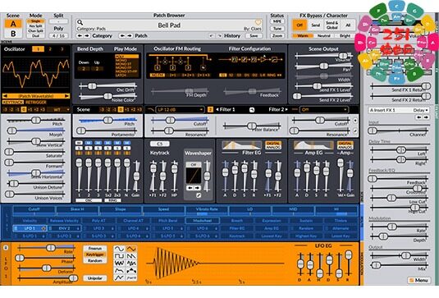This screenshot has height=298, width=439.
Task: Select the formula LFO shape icon
Action: point(131,277)
